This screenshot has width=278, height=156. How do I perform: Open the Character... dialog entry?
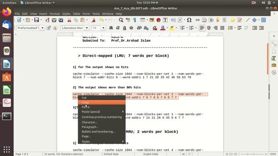tap(102, 122)
